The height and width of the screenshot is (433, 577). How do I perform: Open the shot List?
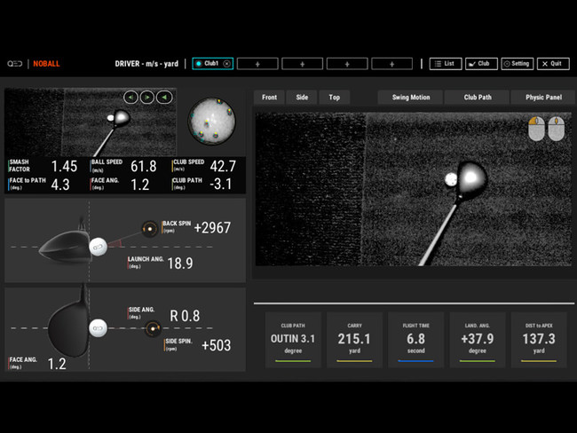tap(445, 64)
